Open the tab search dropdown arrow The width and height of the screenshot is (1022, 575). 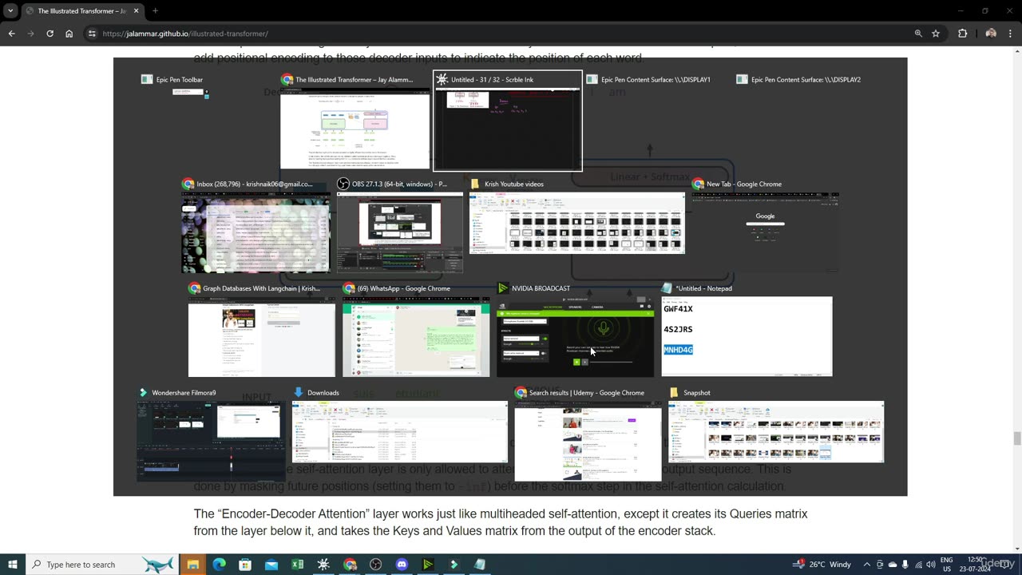10,11
